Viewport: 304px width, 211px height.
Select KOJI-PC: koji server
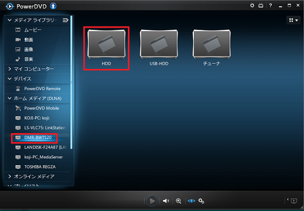click(x=37, y=118)
